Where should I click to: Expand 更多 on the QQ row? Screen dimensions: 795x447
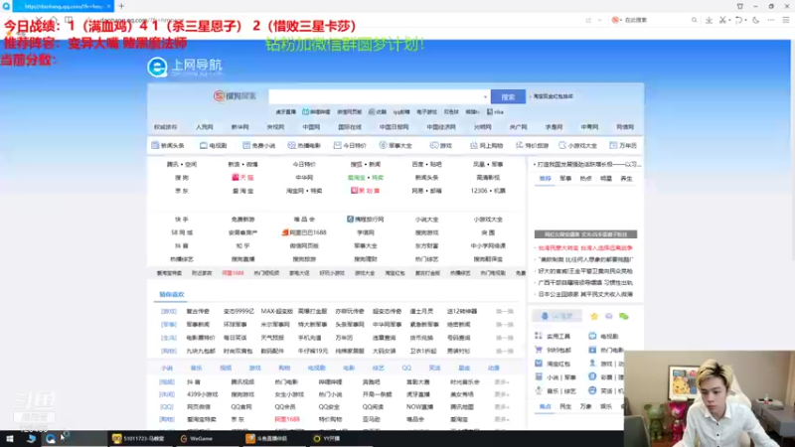point(502,407)
